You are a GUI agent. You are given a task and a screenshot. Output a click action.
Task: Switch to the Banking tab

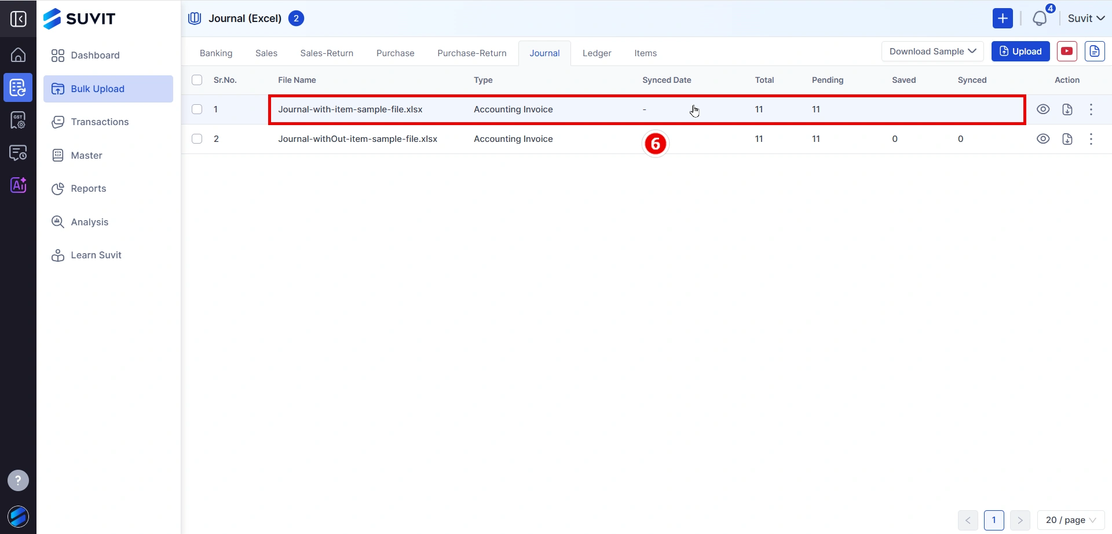[x=216, y=53]
